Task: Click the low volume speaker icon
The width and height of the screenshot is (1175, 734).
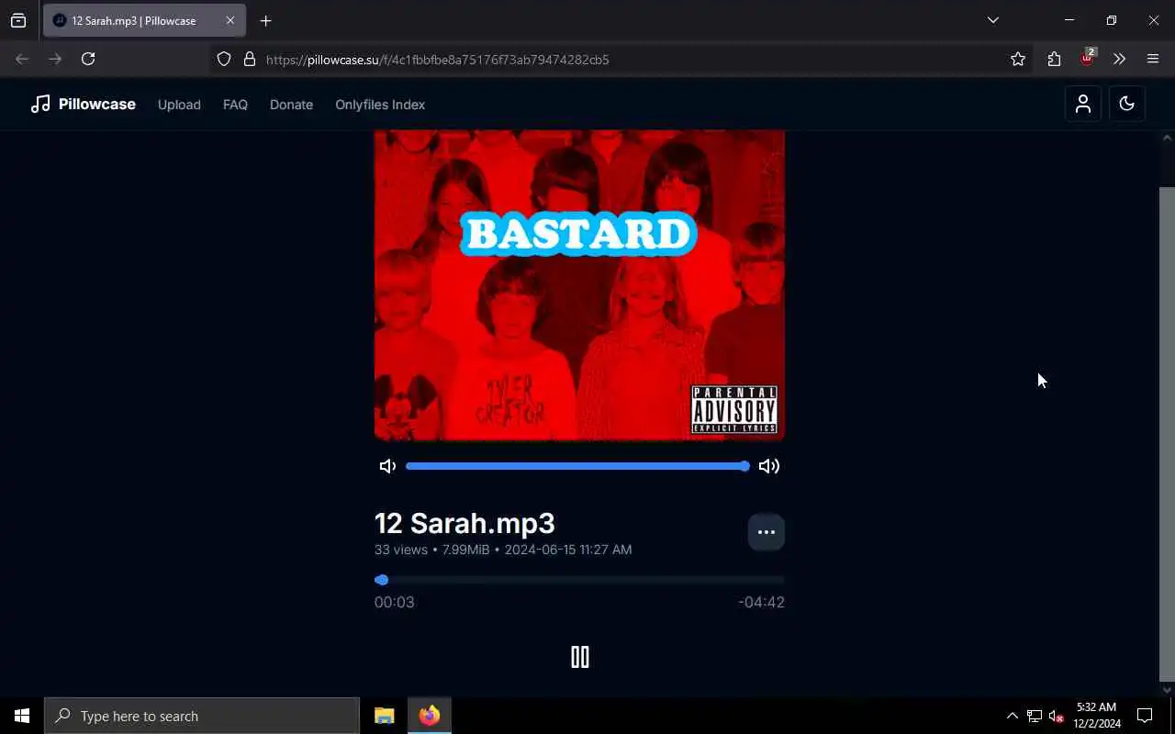Action: click(x=387, y=466)
